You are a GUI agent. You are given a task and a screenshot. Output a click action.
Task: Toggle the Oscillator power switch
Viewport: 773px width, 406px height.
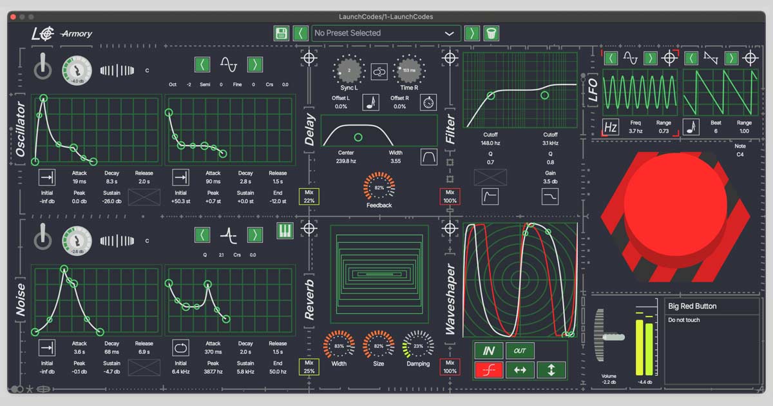[43, 67]
